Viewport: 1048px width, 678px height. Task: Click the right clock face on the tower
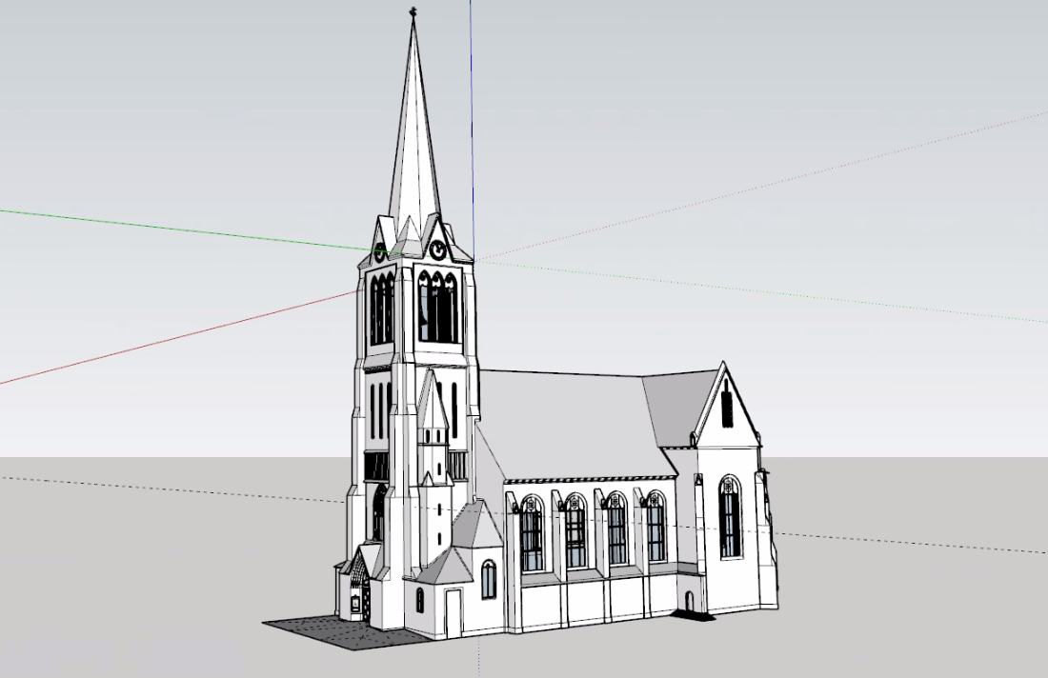coord(437,249)
